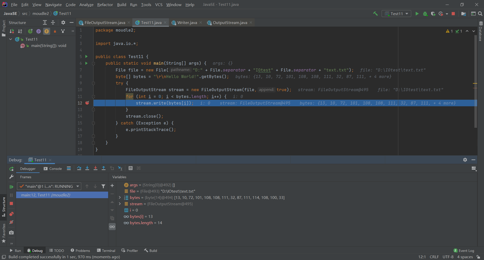Toggle show properties filter in Structure
The image size is (484, 260).
(38, 31)
